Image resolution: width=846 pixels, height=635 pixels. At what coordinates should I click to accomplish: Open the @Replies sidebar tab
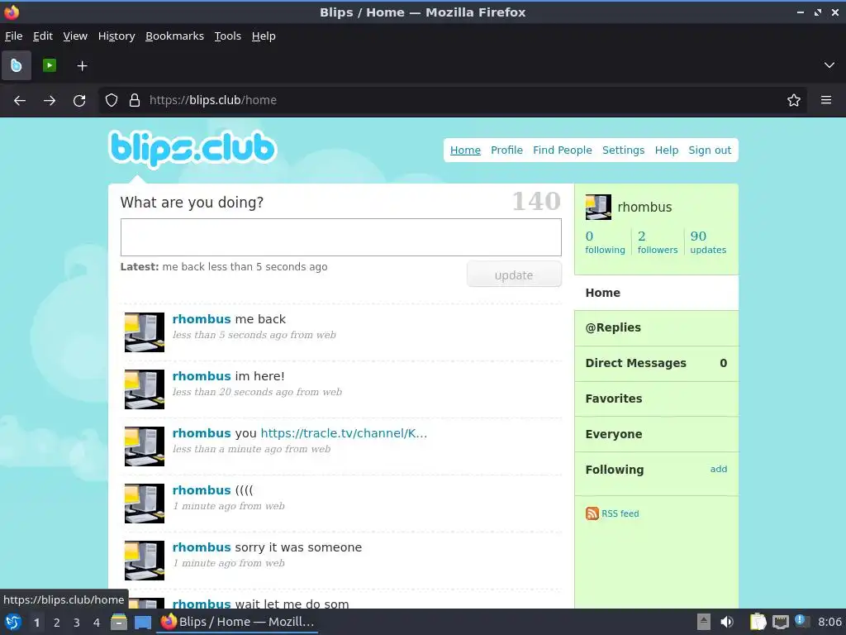[x=656, y=327]
